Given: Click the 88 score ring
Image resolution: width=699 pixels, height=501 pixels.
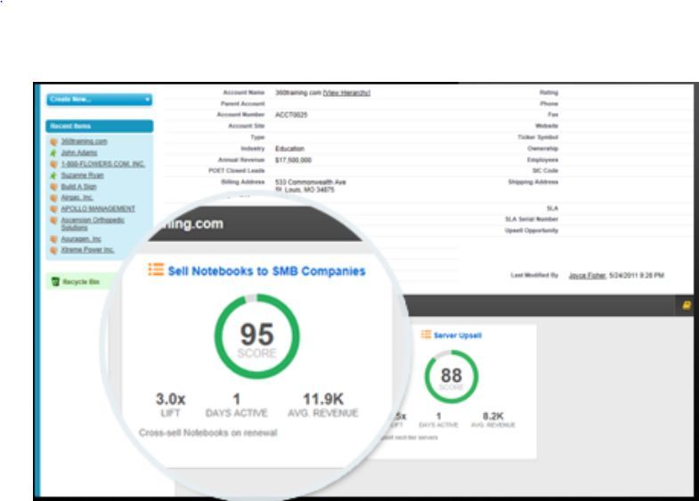Looking at the screenshot, I should (451, 377).
